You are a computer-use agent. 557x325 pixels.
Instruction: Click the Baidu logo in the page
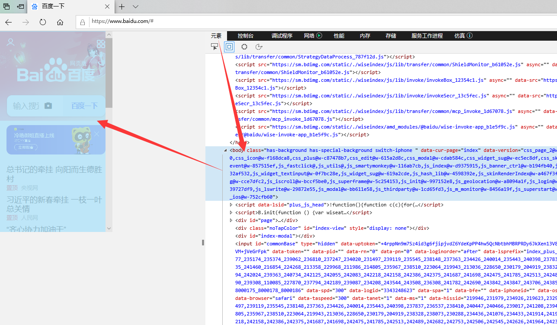(56, 70)
